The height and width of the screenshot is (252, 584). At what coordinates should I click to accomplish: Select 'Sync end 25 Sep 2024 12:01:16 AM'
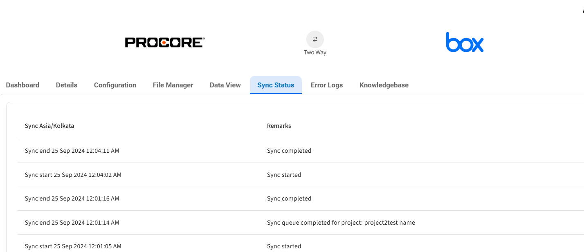72,198
